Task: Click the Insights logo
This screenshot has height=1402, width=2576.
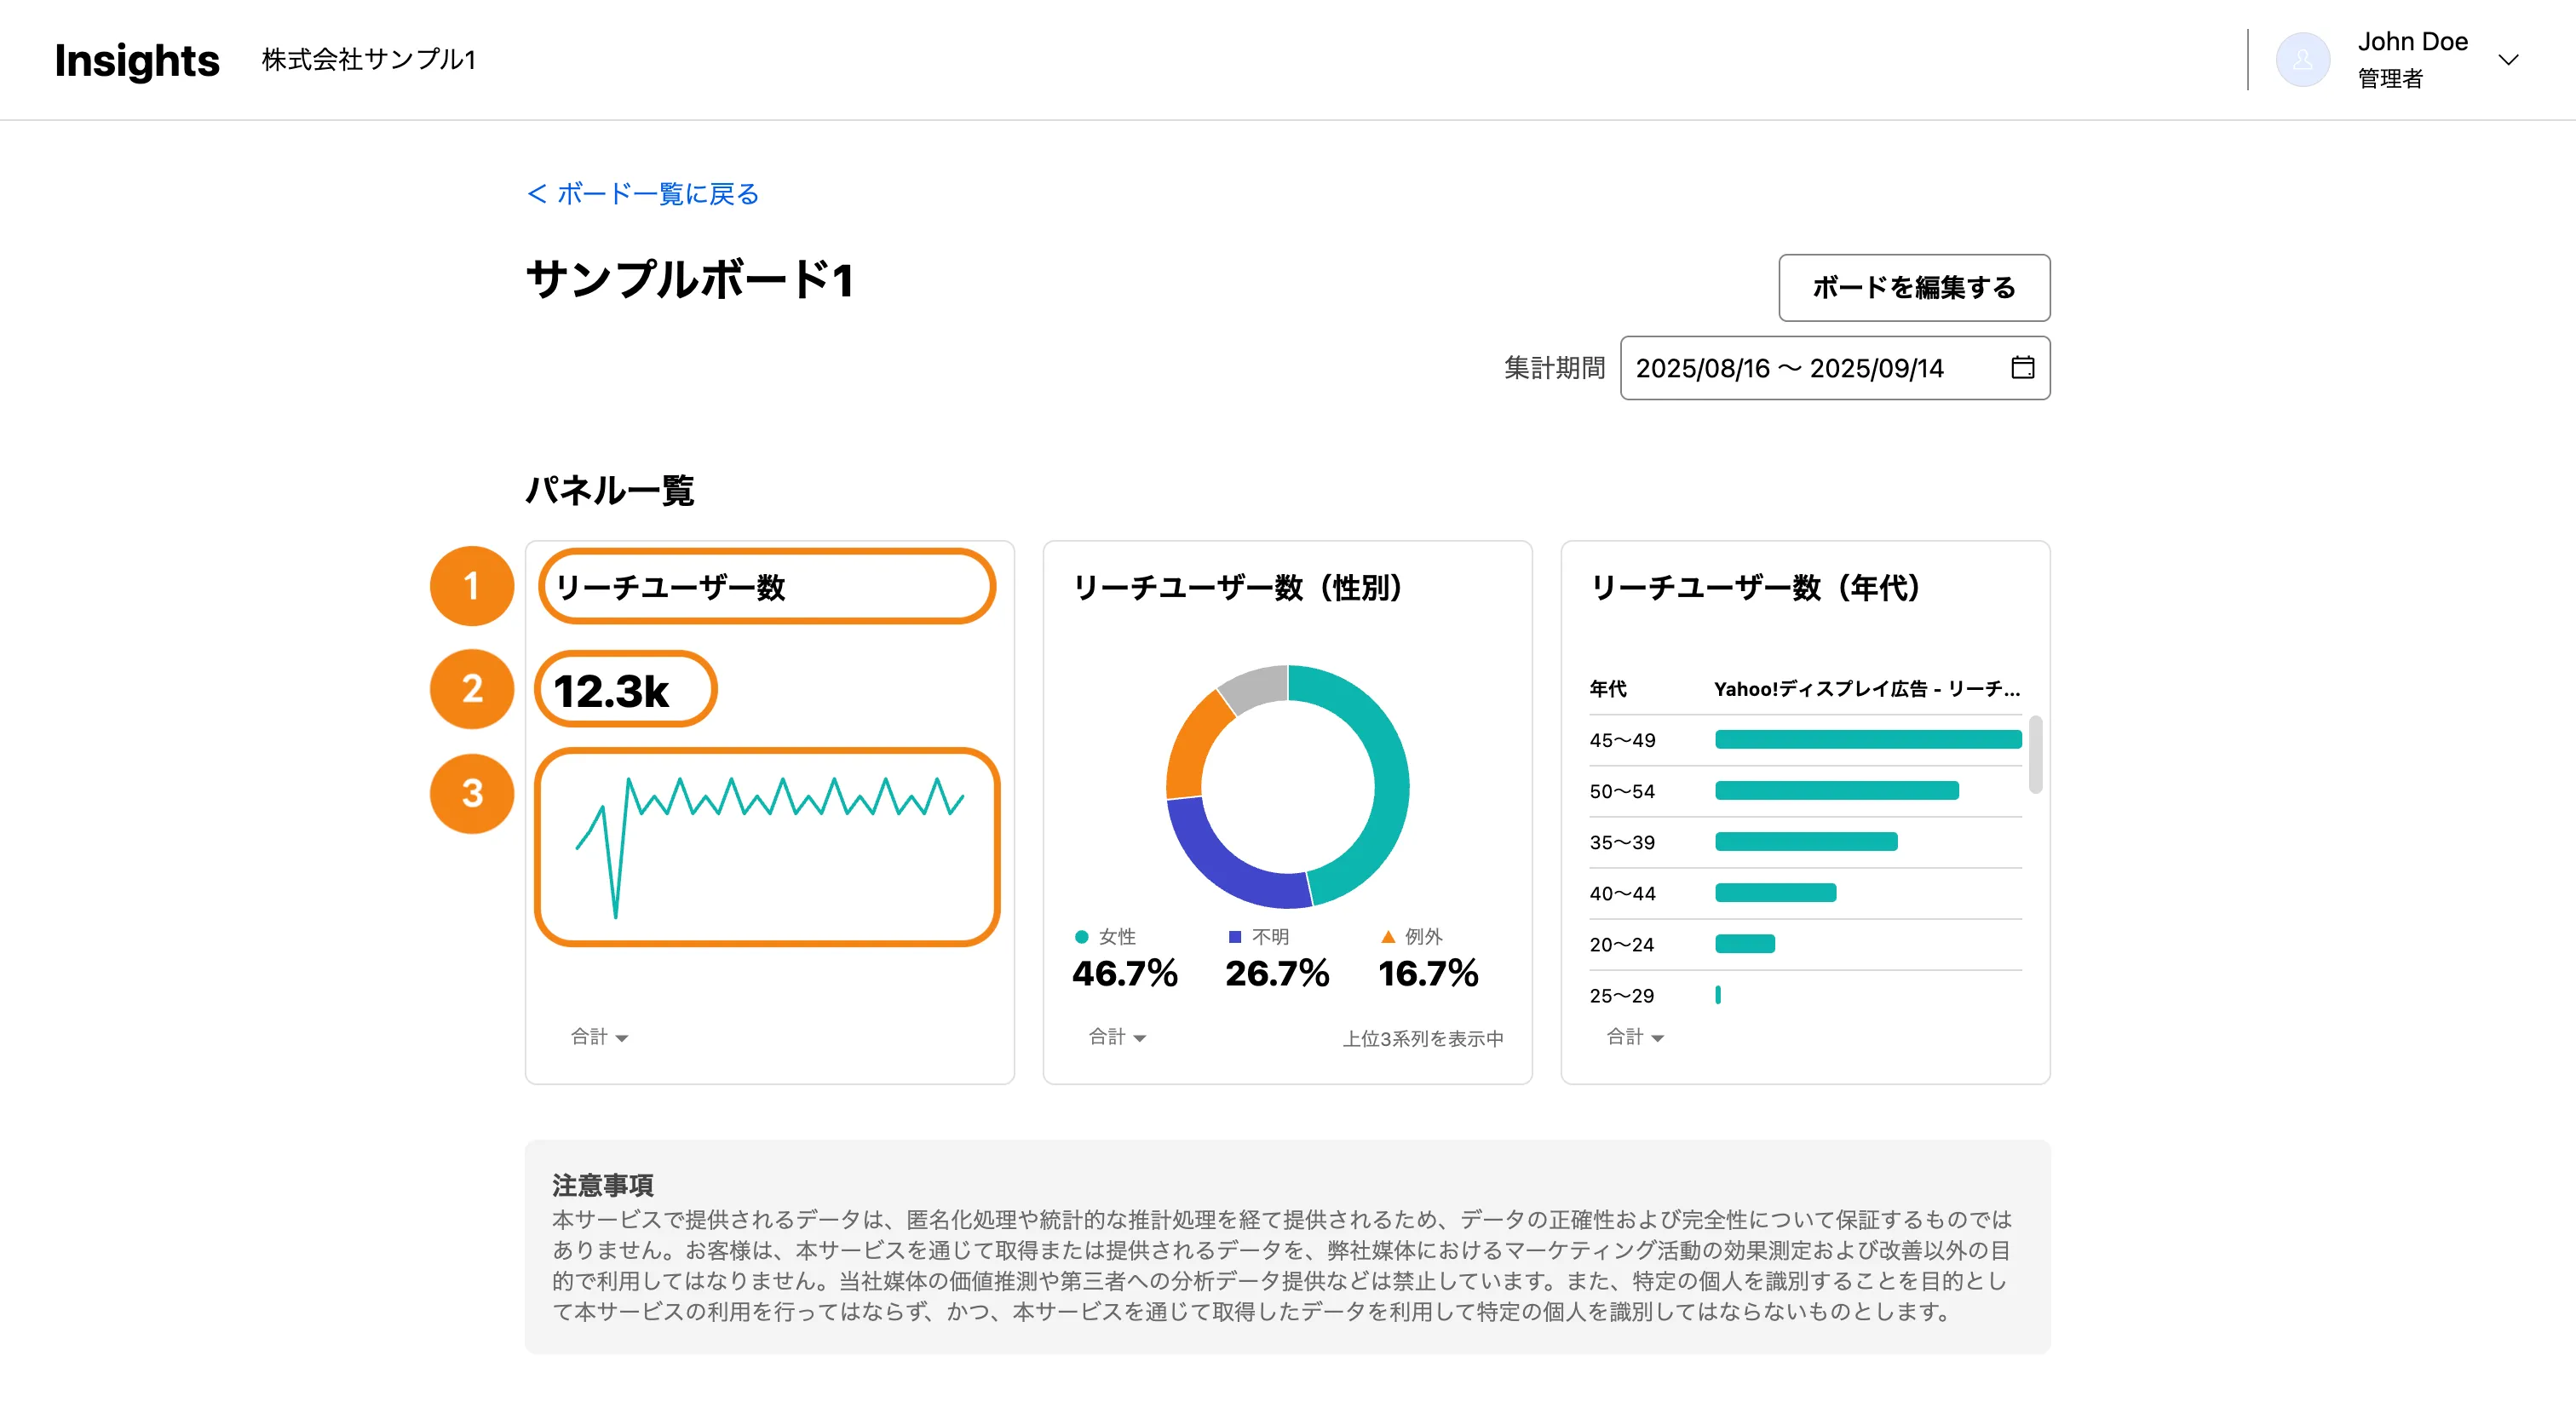Action: [x=137, y=60]
